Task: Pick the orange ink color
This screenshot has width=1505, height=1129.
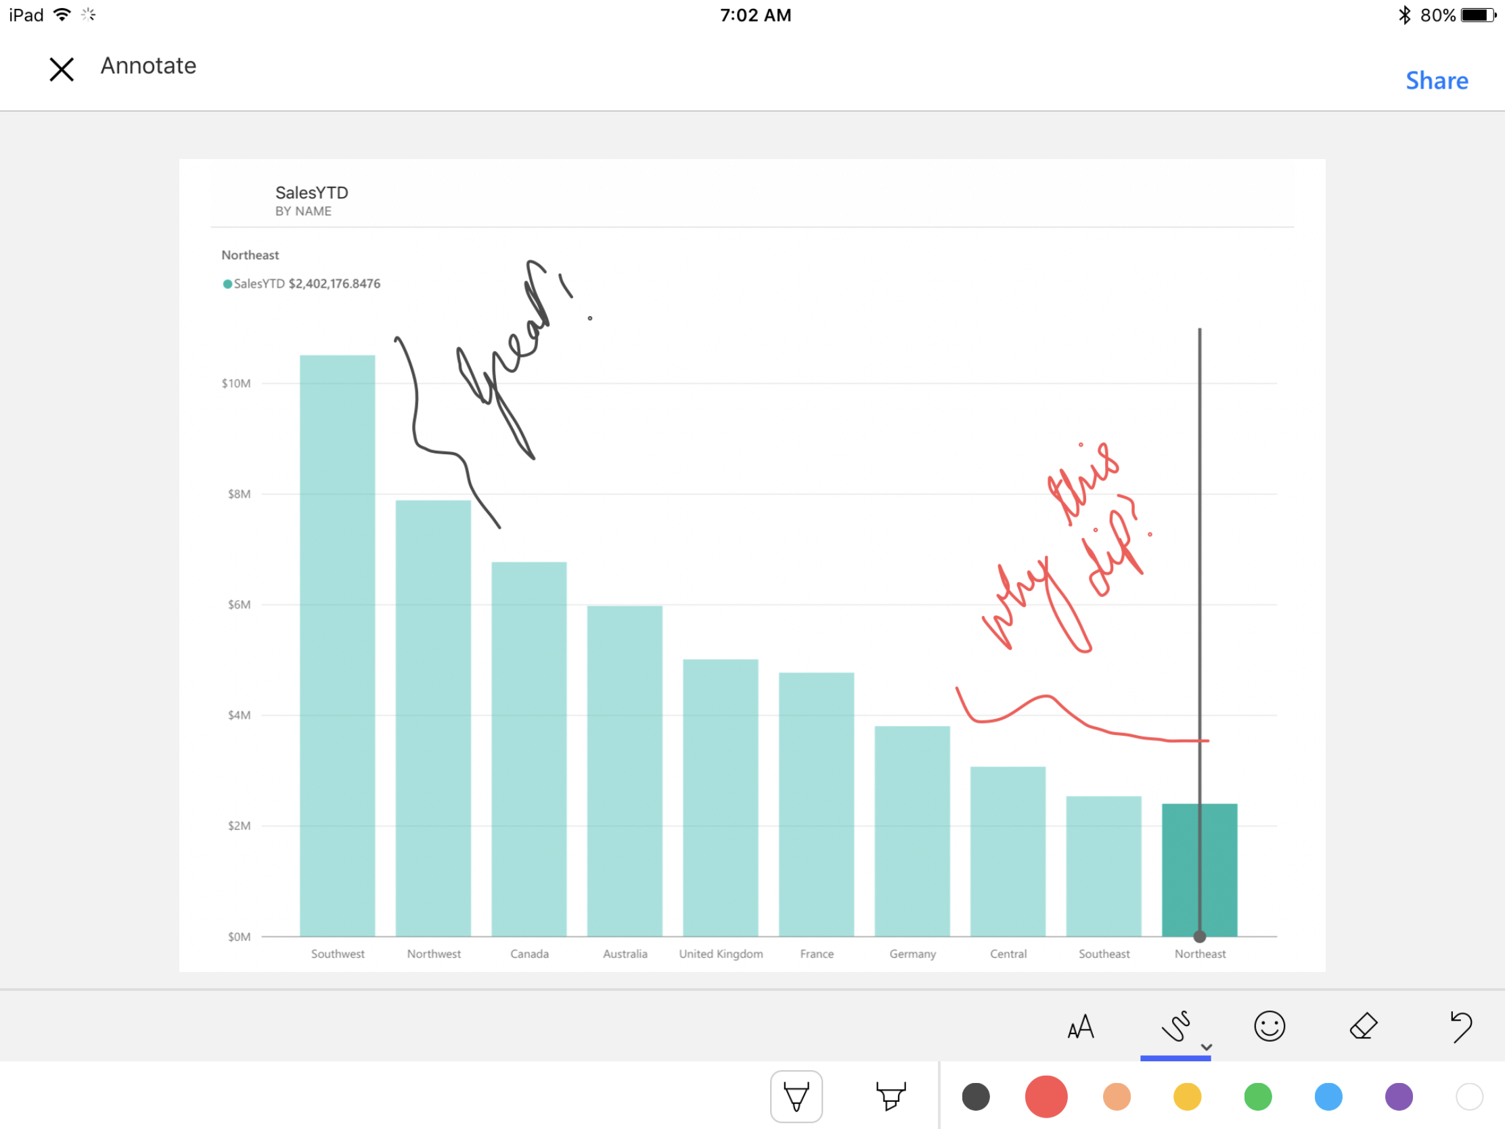Action: 1117,1097
